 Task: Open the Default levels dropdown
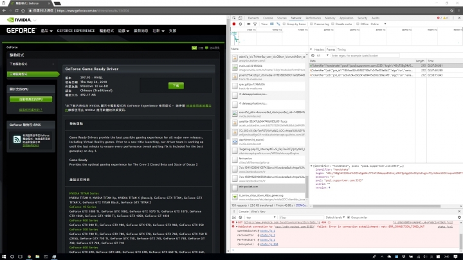(x=335, y=217)
